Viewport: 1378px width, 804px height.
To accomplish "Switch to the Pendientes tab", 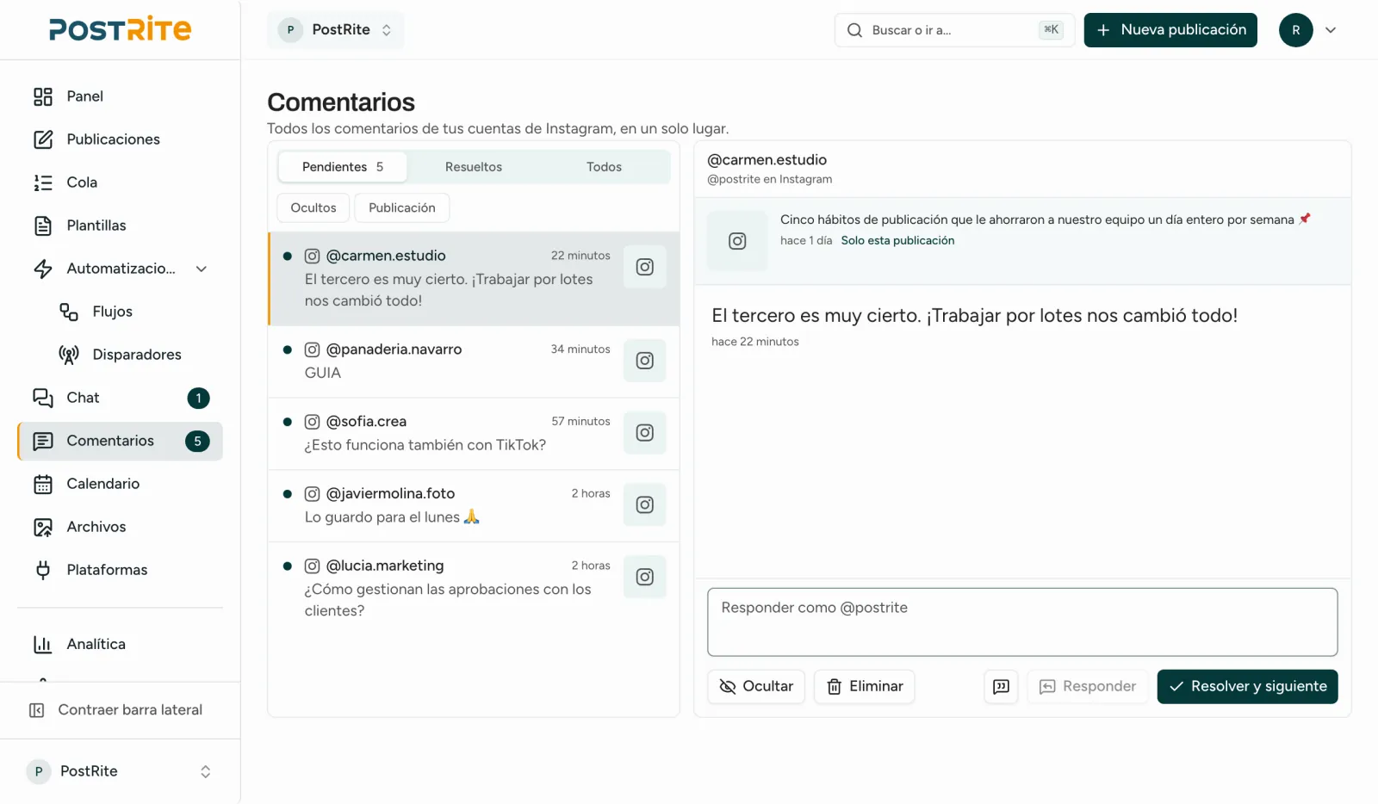I will [x=343, y=167].
